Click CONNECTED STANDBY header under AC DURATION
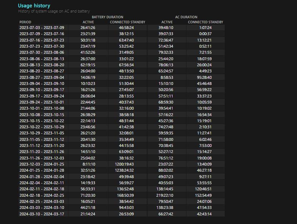The width and height of the screenshot is (297, 224). 205,22
